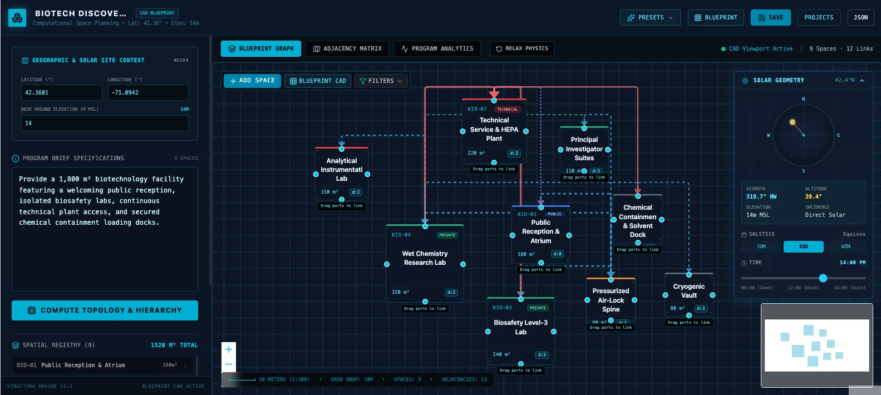This screenshot has height=395, width=881.
Task: Click the orange sun marker on the compass
Action: (x=793, y=122)
